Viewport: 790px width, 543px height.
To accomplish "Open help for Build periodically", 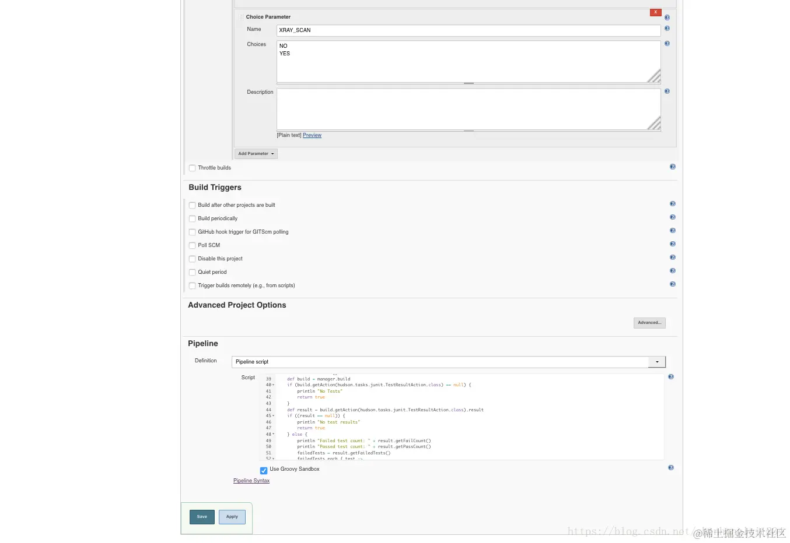I will (x=673, y=217).
